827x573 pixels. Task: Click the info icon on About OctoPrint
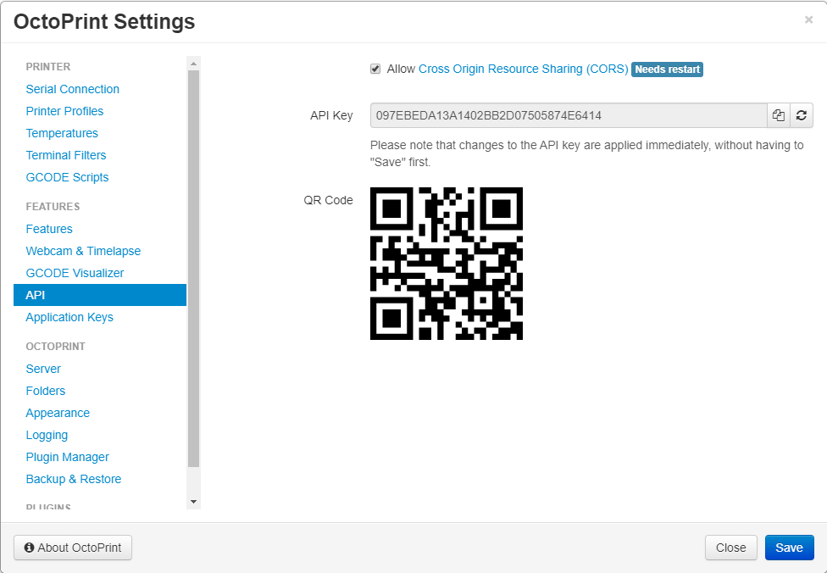point(30,548)
